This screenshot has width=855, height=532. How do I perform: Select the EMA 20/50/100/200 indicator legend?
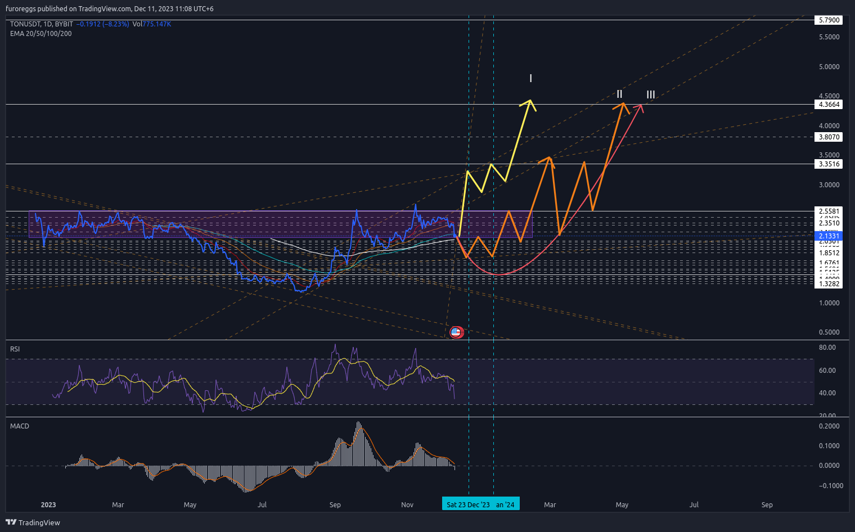[x=41, y=34]
